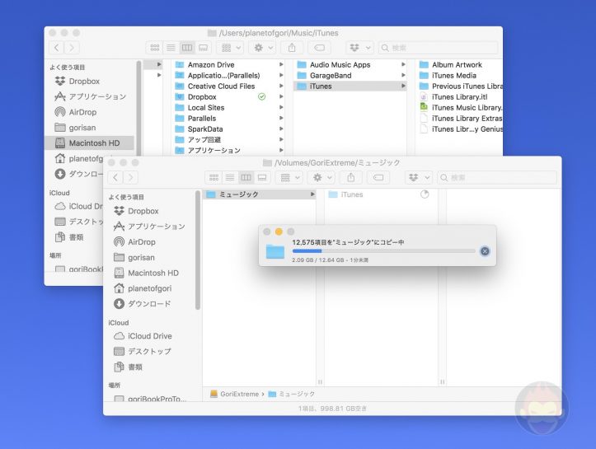Switch GoriExtreme window to icon view

(214, 177)
